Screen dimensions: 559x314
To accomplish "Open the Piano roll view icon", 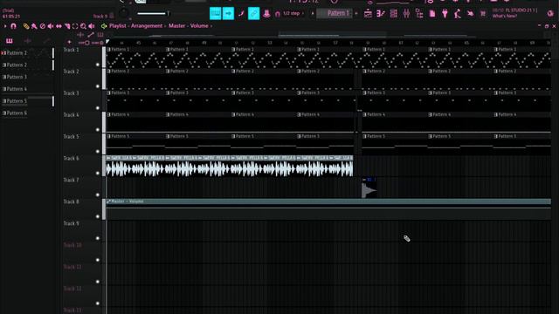I will 381,14.
